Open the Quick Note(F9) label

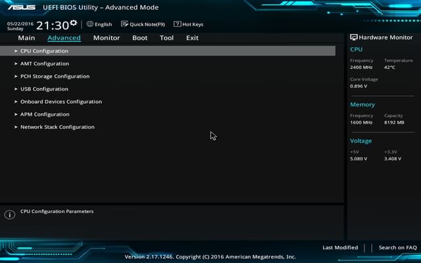(x=147, y=24)
